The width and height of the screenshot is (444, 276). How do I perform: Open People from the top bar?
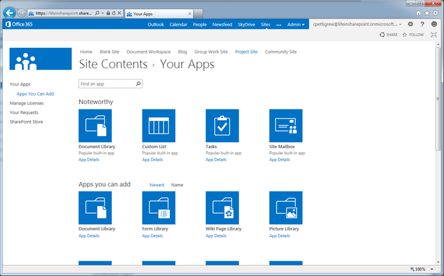(x=200, y=25)
